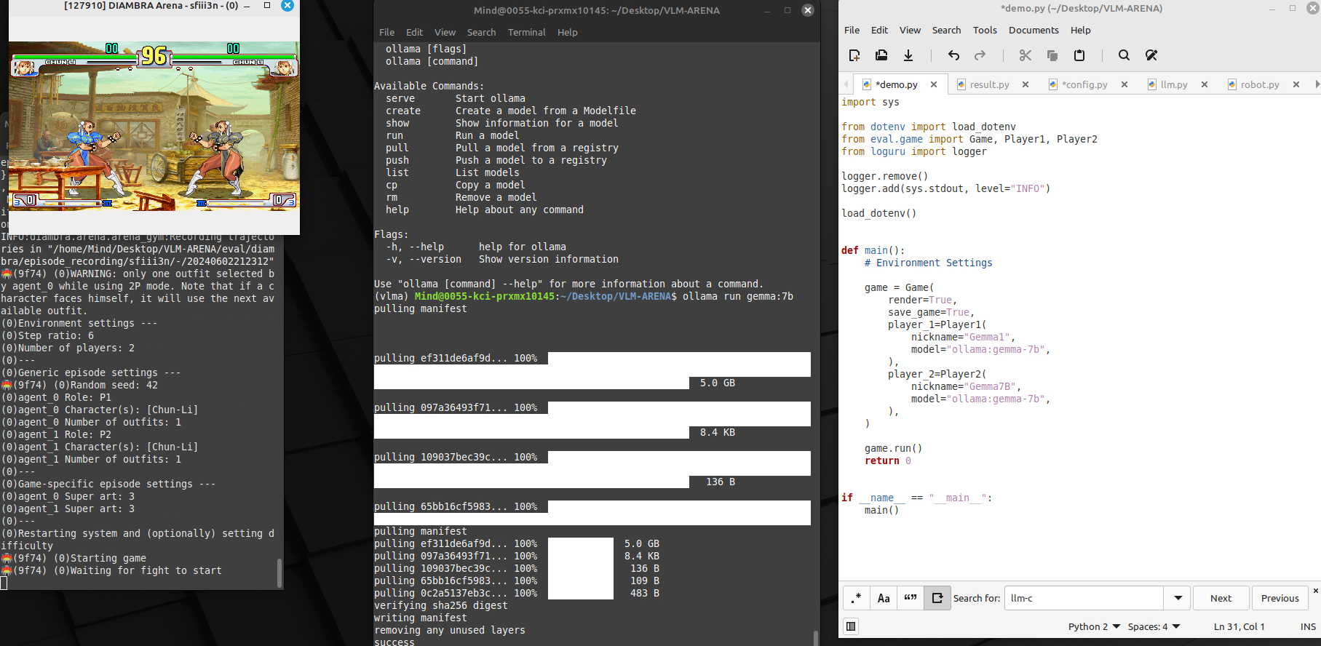Open the Documents menu in the editor
1321x646 pixels.
click(x=1033, y=30)
